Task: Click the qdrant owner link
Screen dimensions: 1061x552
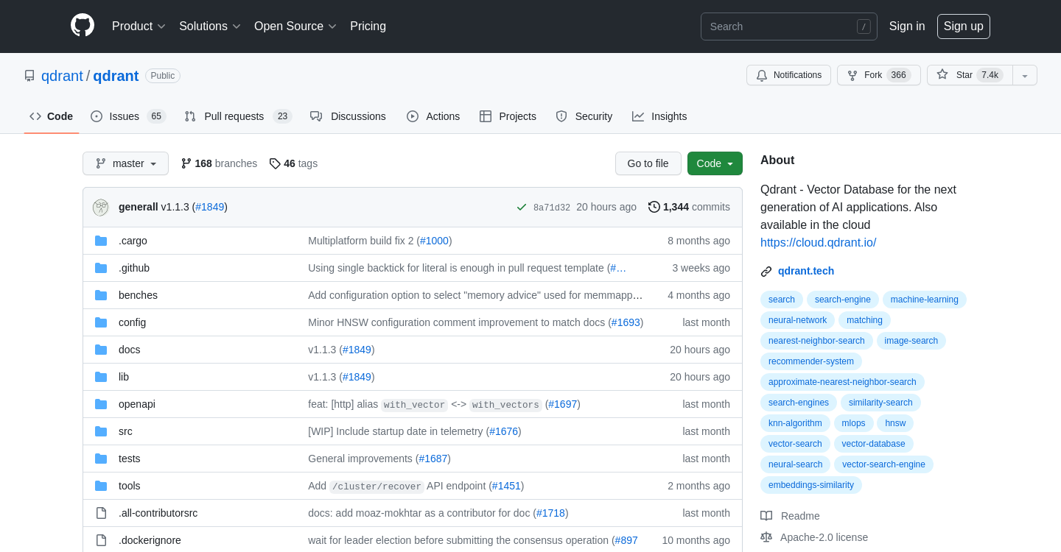Action: point(62,76)
